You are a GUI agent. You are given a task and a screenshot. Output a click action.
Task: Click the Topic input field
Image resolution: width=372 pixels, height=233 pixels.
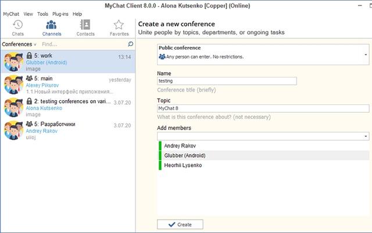click(x=263, y=108)
